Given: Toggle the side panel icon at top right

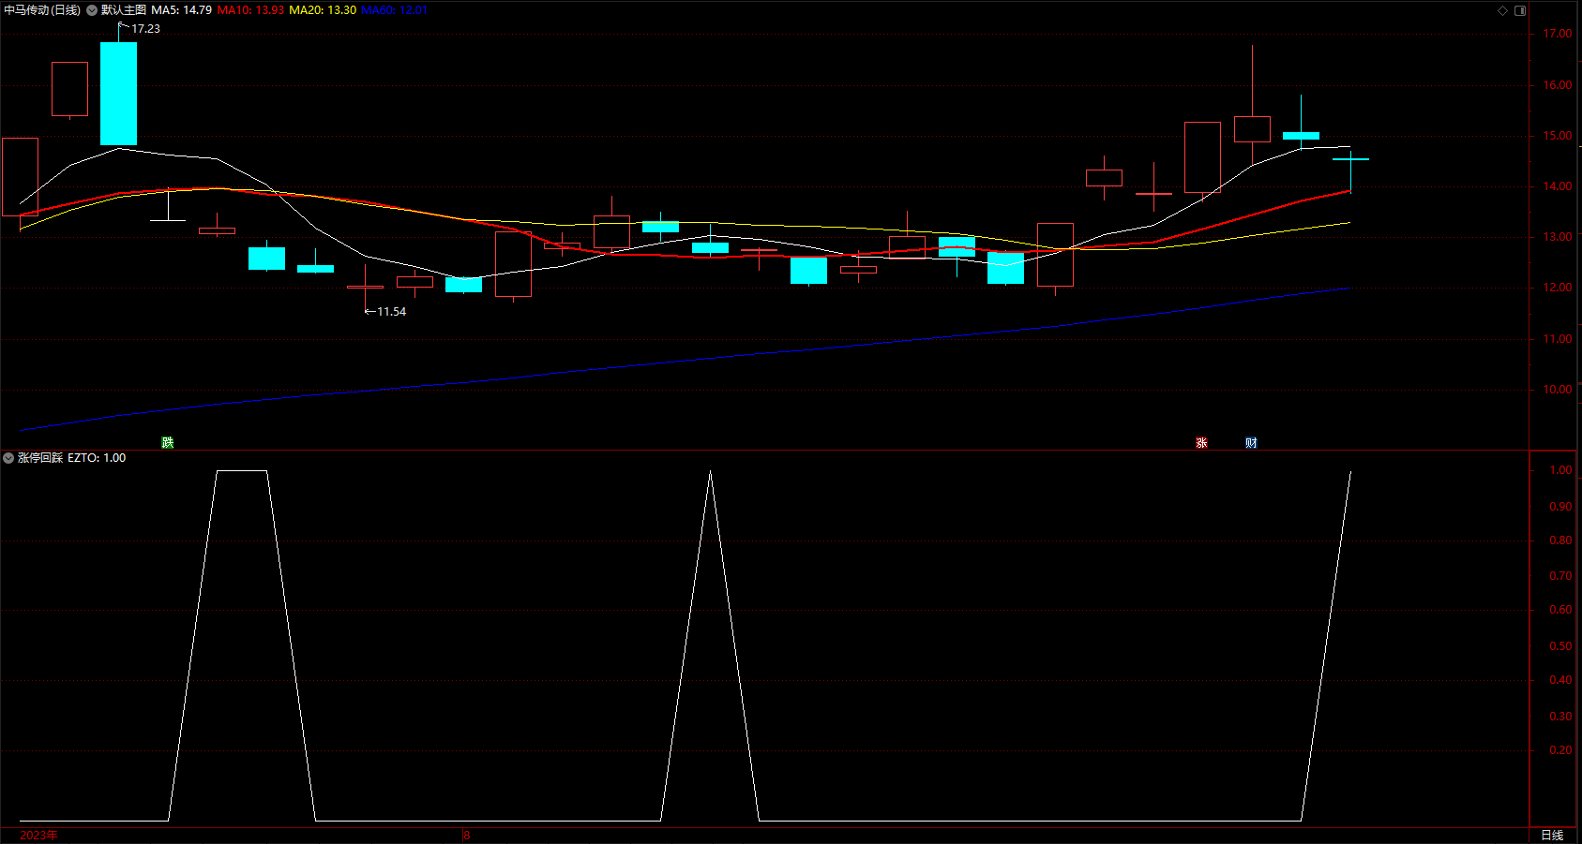Looking at the screenshot, I should (x=1520, y=10).
